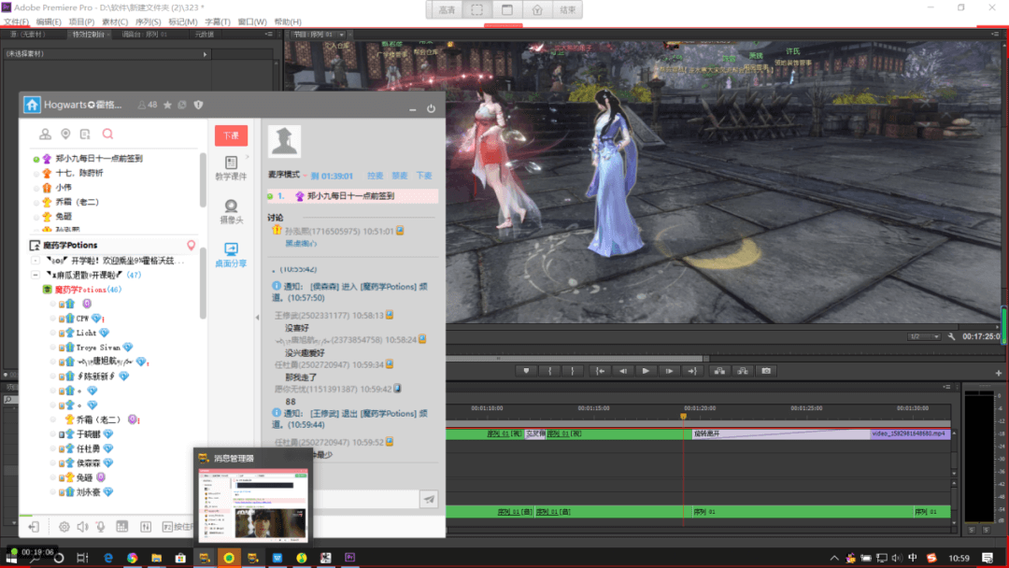Click the 控麦 link
Viewport: 1009px width, 568px height.
376,176
